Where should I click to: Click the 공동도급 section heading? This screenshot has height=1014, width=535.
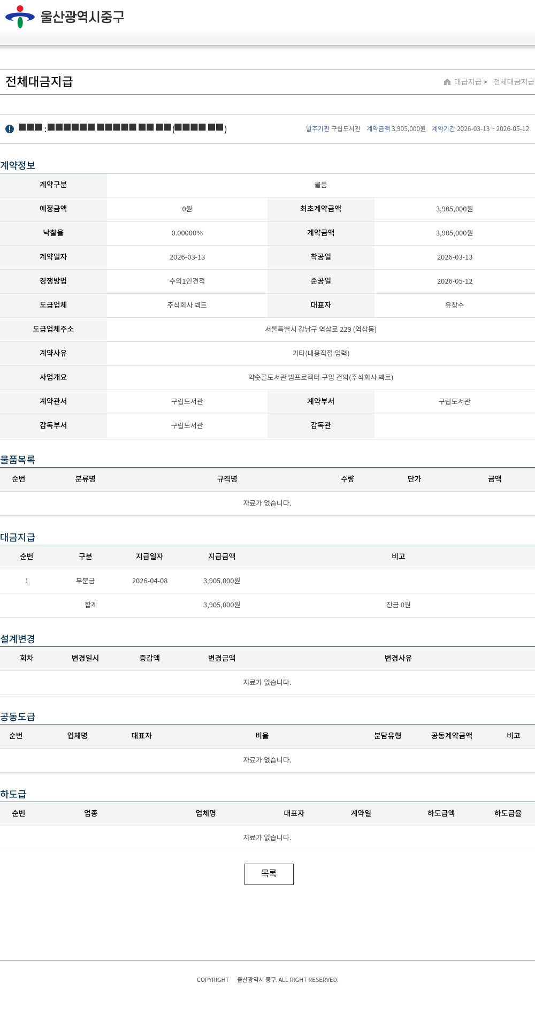[x=18, y=716]
